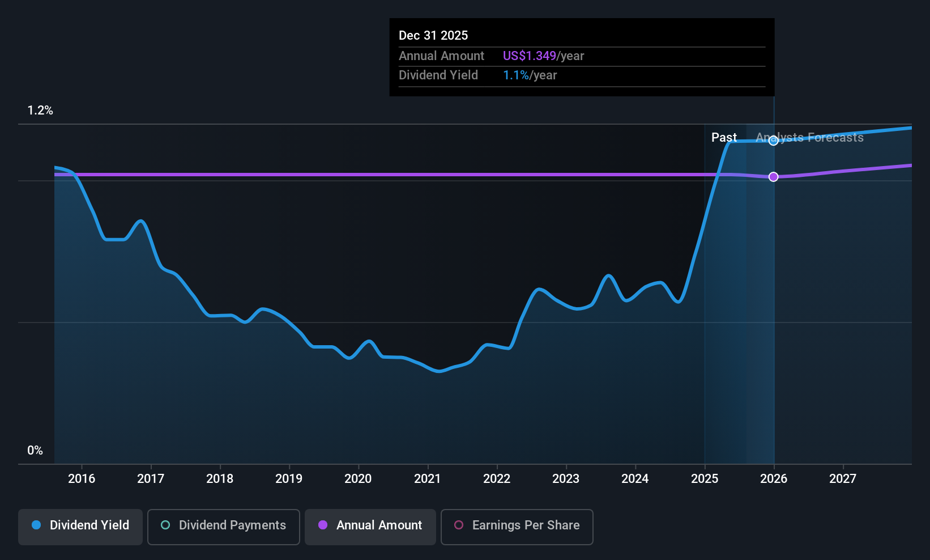Click the 2021 x-axis year label
This screenshot has width=930, height=560.
pyautogui.click(x=428, y=478)
